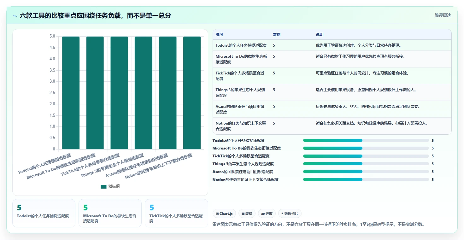The height and width of the screenshot is (240, 464).
Task: Select the Notion的任务与知识上下文整合适配度 table cell
Action: coord(241,126)
